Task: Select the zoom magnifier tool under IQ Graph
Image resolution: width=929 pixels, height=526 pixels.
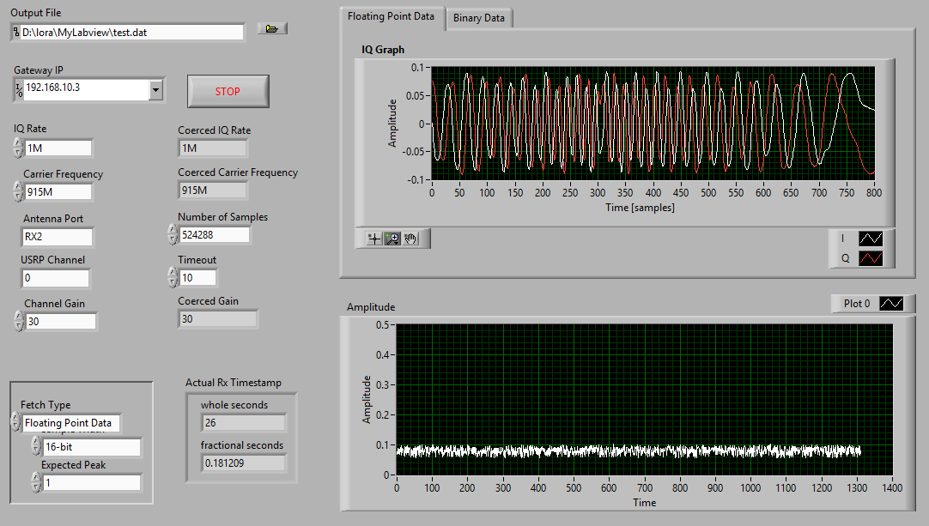Action: (392, 239)
